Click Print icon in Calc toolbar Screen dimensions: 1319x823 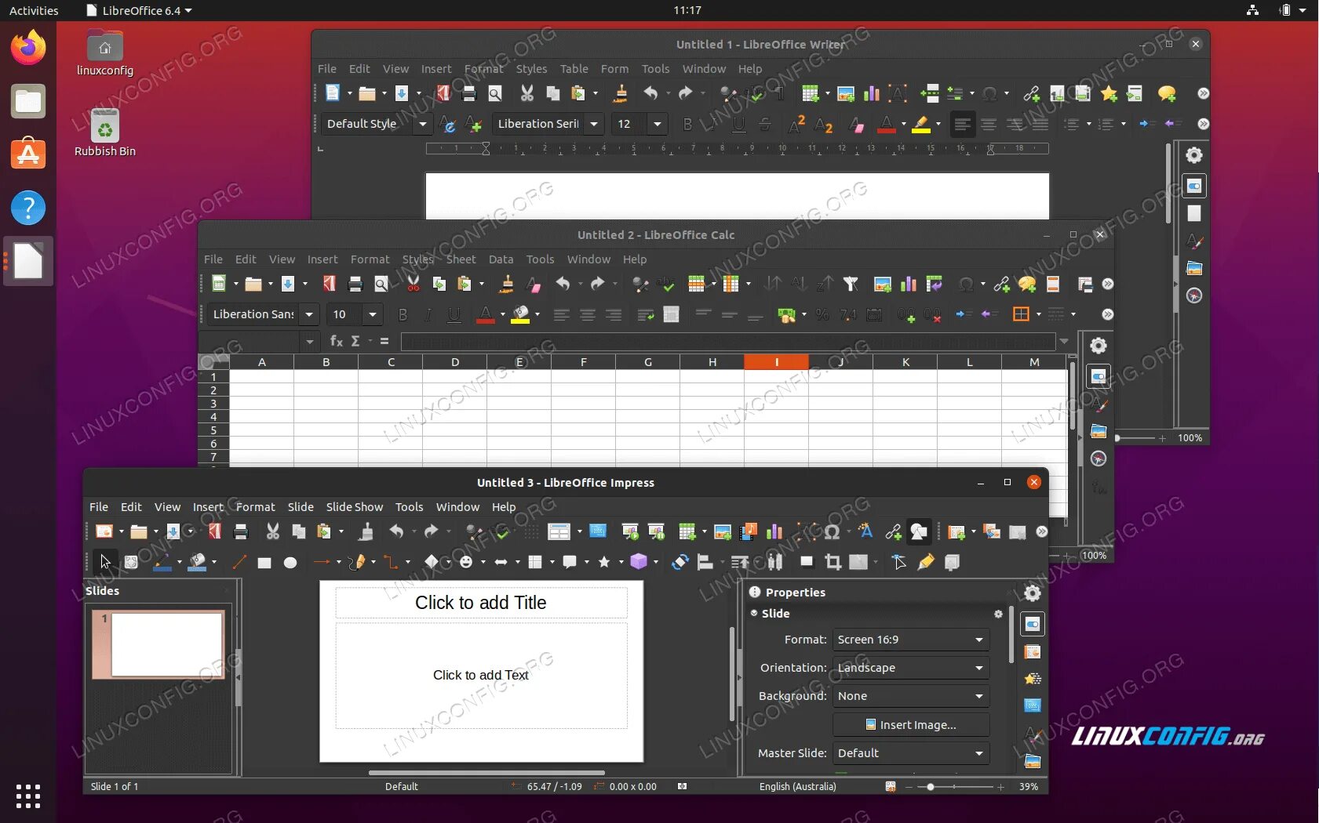355,284
